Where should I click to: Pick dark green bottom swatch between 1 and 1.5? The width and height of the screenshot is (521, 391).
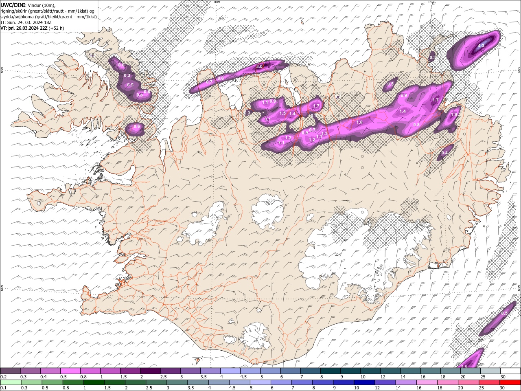pos(94,382)
